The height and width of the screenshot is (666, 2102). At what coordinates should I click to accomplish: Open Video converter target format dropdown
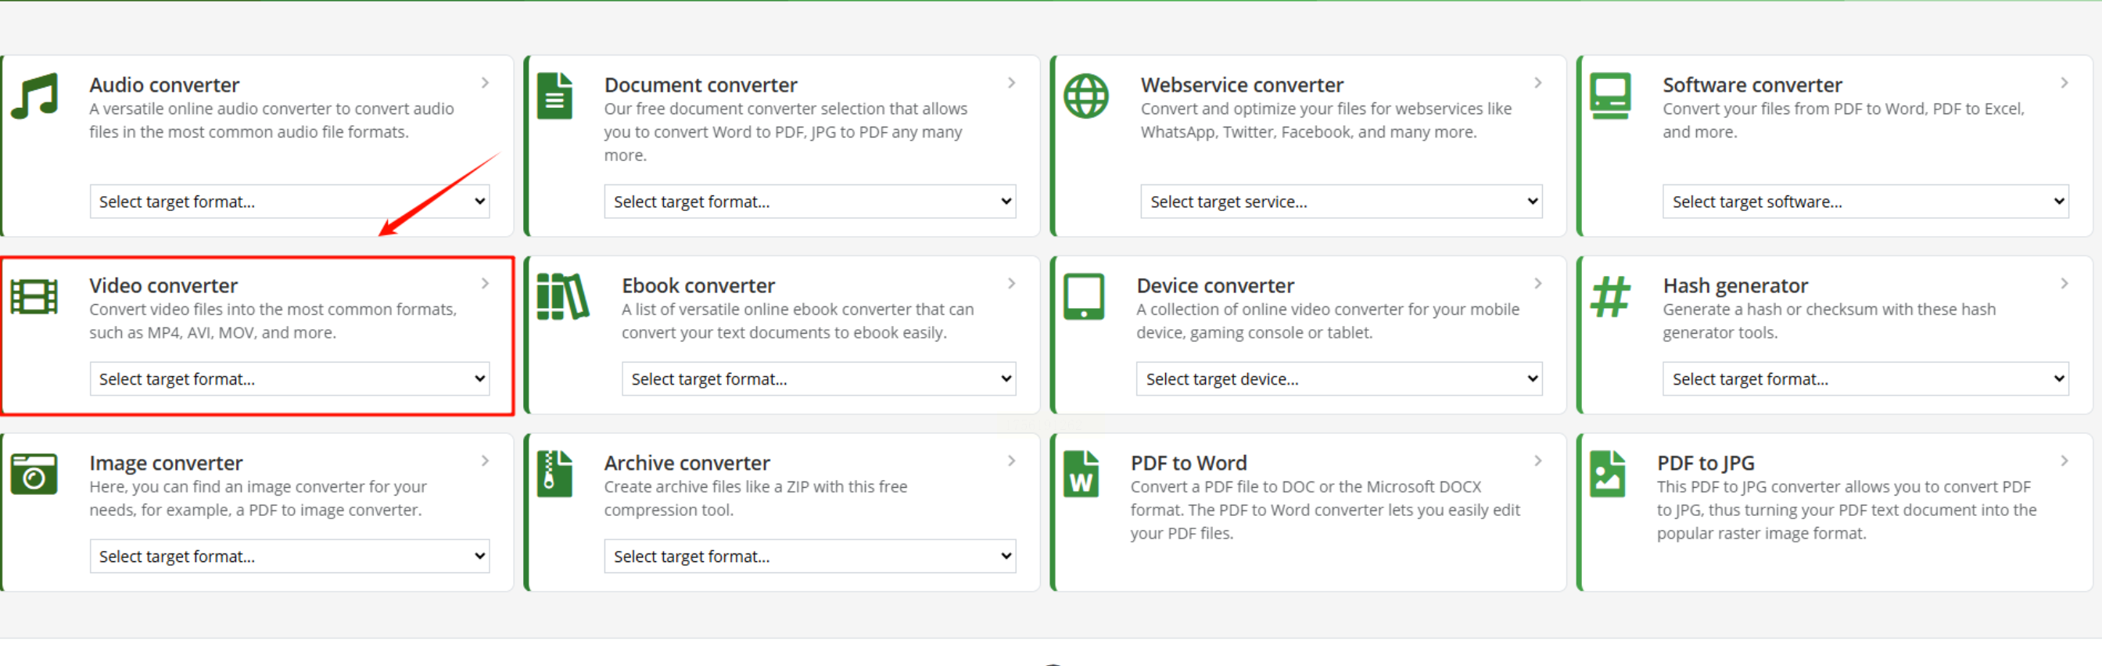point(289,378)
